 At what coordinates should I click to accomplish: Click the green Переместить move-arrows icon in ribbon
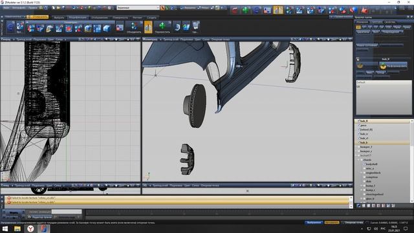(162, 26)
